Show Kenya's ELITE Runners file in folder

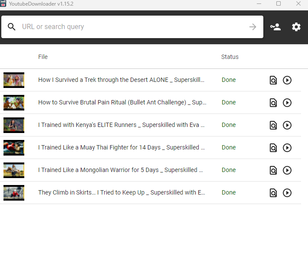coord(273,125)
